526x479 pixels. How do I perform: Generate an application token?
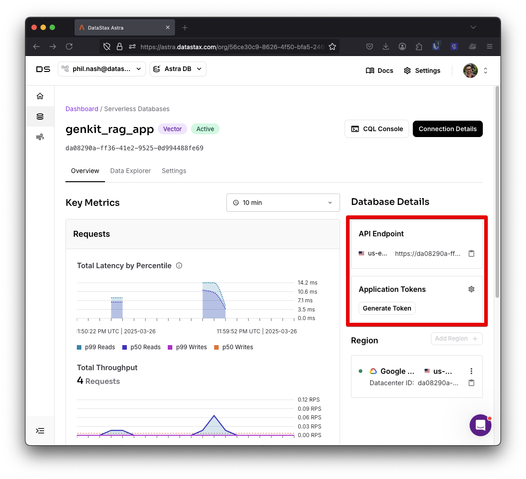[x=387, y=308]
